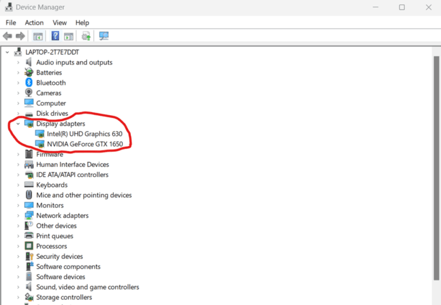Click the Network adapters category icon

click(29, 216)
